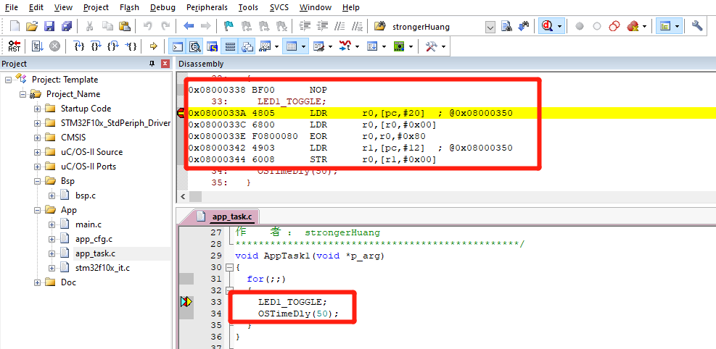This screenshot has height=349, width=716.
Task: Click the Reset CPU (RST) icon
Action: [15, 46]
